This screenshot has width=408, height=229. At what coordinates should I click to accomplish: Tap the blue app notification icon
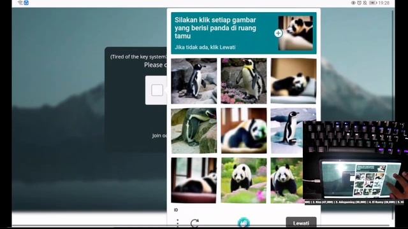pyautogui.click(x=26, y=3)
